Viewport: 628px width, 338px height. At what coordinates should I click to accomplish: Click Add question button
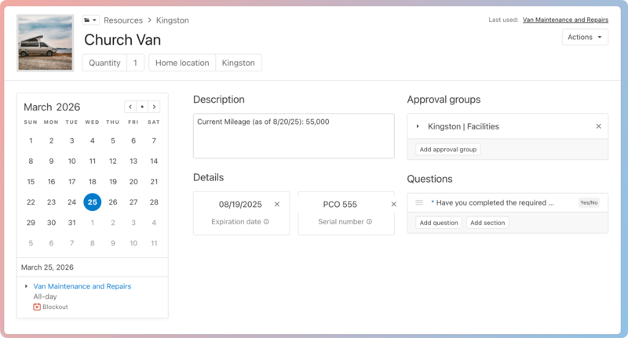439,223
